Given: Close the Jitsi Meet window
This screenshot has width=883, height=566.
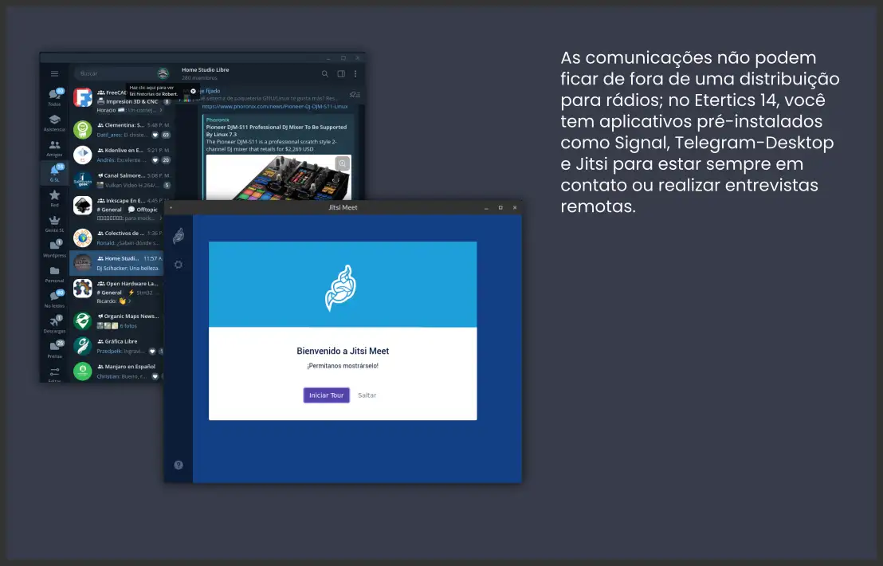Looking at the screenshot, I should [x=515, y=208].
